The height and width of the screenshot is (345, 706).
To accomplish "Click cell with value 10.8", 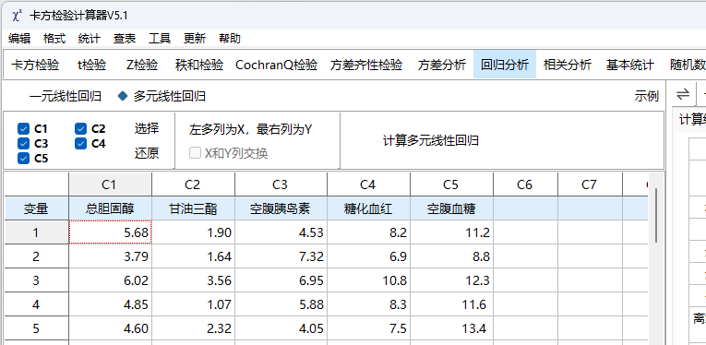I will coord(369,280).
